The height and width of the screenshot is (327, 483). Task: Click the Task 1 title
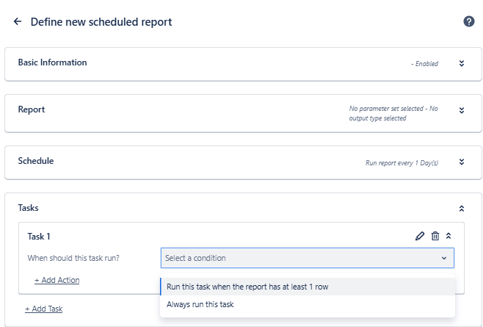[x=39, y=237]
